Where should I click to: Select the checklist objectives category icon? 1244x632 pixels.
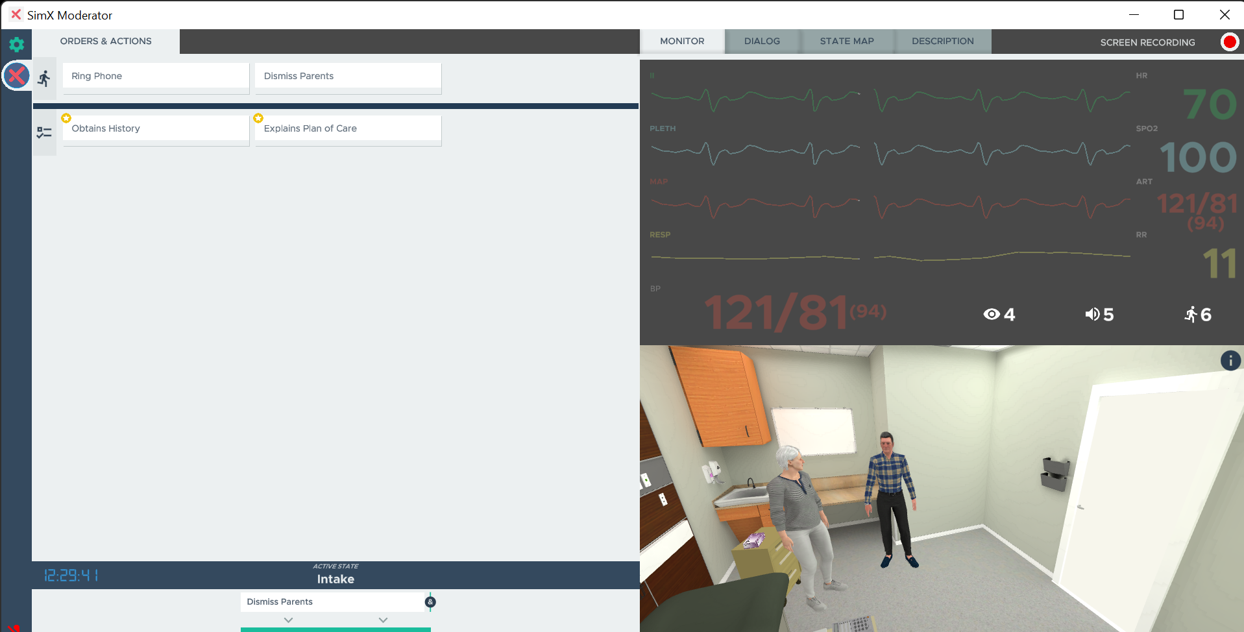coord(44,132)
